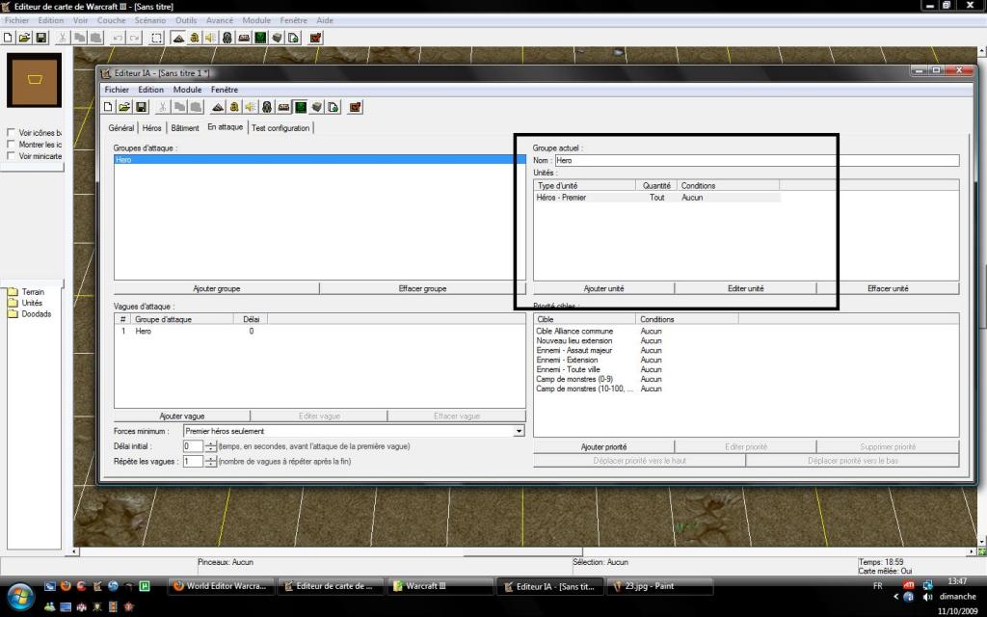Adjust the 'Délai initial' spinner arrows
The height and width of the screenshot is (617, 987).
(211, 446)
